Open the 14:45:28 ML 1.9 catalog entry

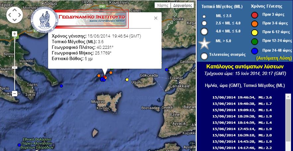click(242, 141)
